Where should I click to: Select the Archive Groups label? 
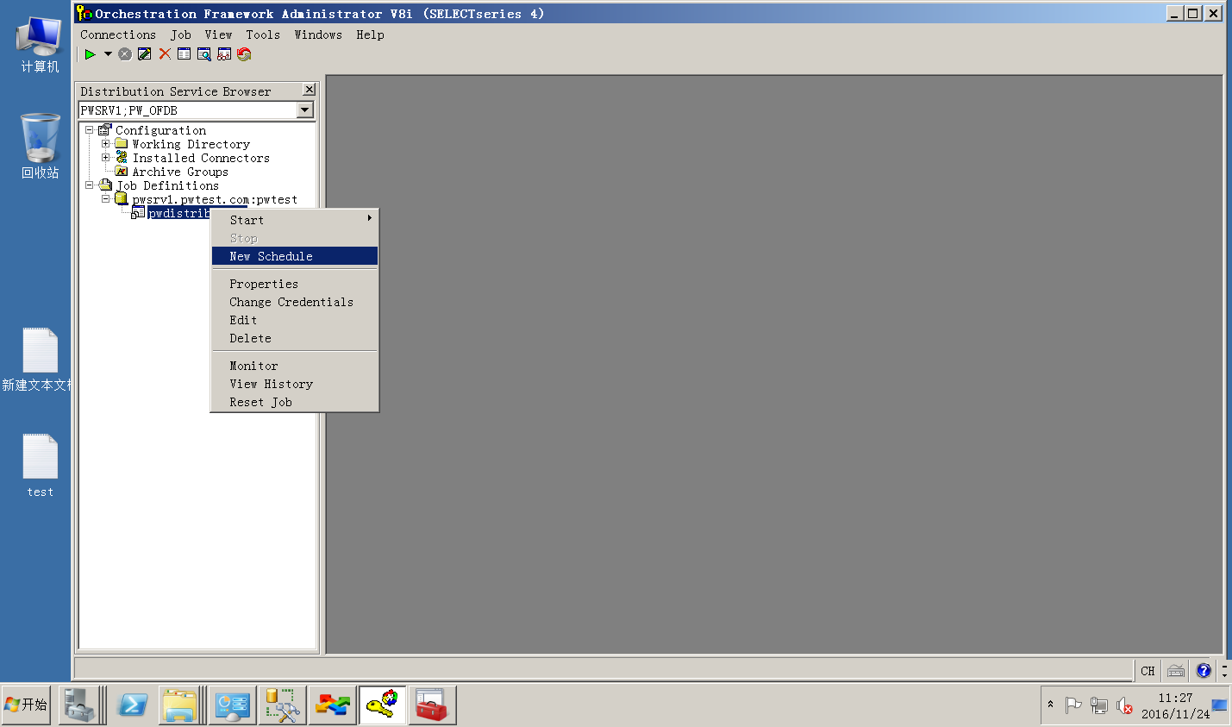180,172
